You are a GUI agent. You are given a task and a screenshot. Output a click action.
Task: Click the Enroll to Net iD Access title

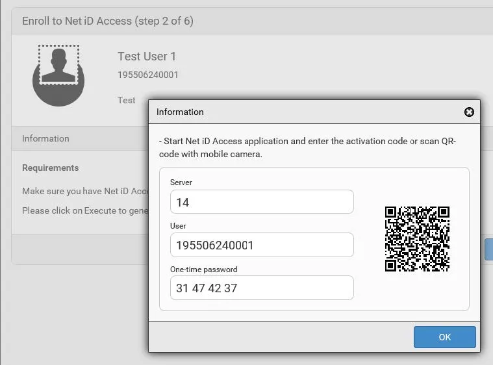[108, 21]
